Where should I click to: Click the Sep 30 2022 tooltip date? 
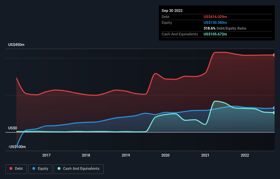(172, 11)
